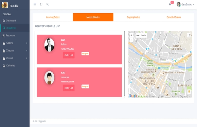Click the Foodie logo image
Image resolution: width=197 pixels, height=127 pixels.
[x=5, y=5]
